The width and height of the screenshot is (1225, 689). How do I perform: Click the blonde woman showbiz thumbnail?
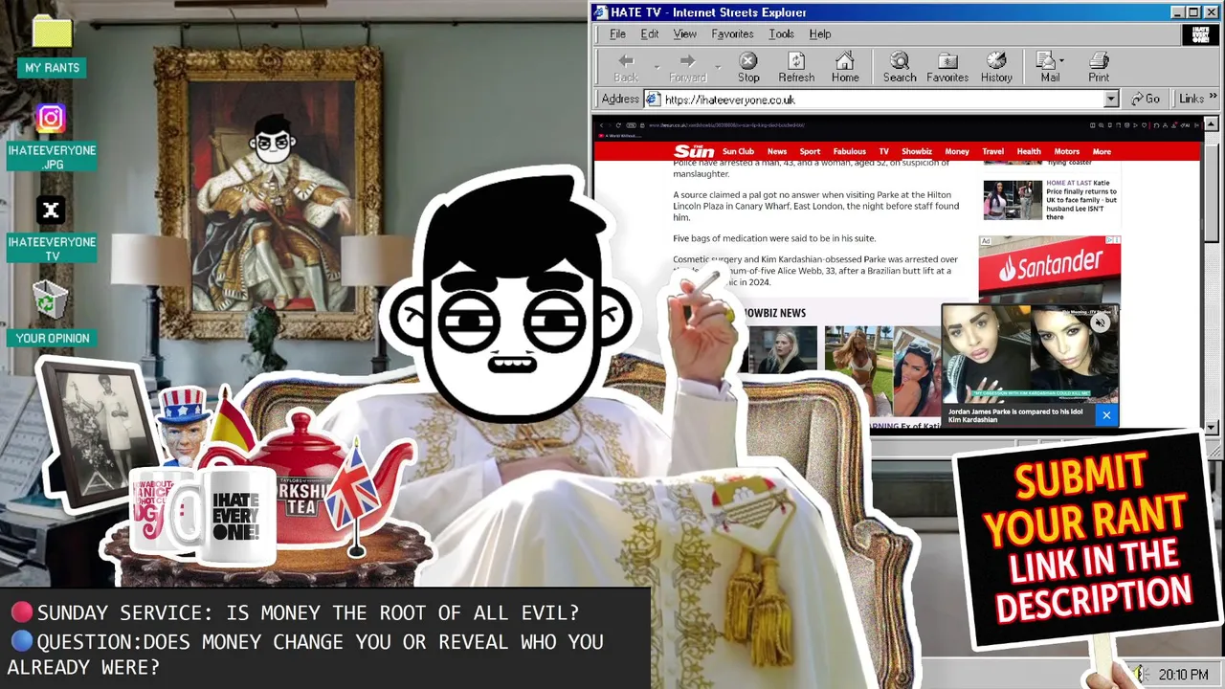[782, 350]
